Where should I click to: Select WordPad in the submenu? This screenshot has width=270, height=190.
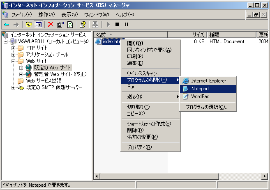pyautogui.click(x=201, y=96)
